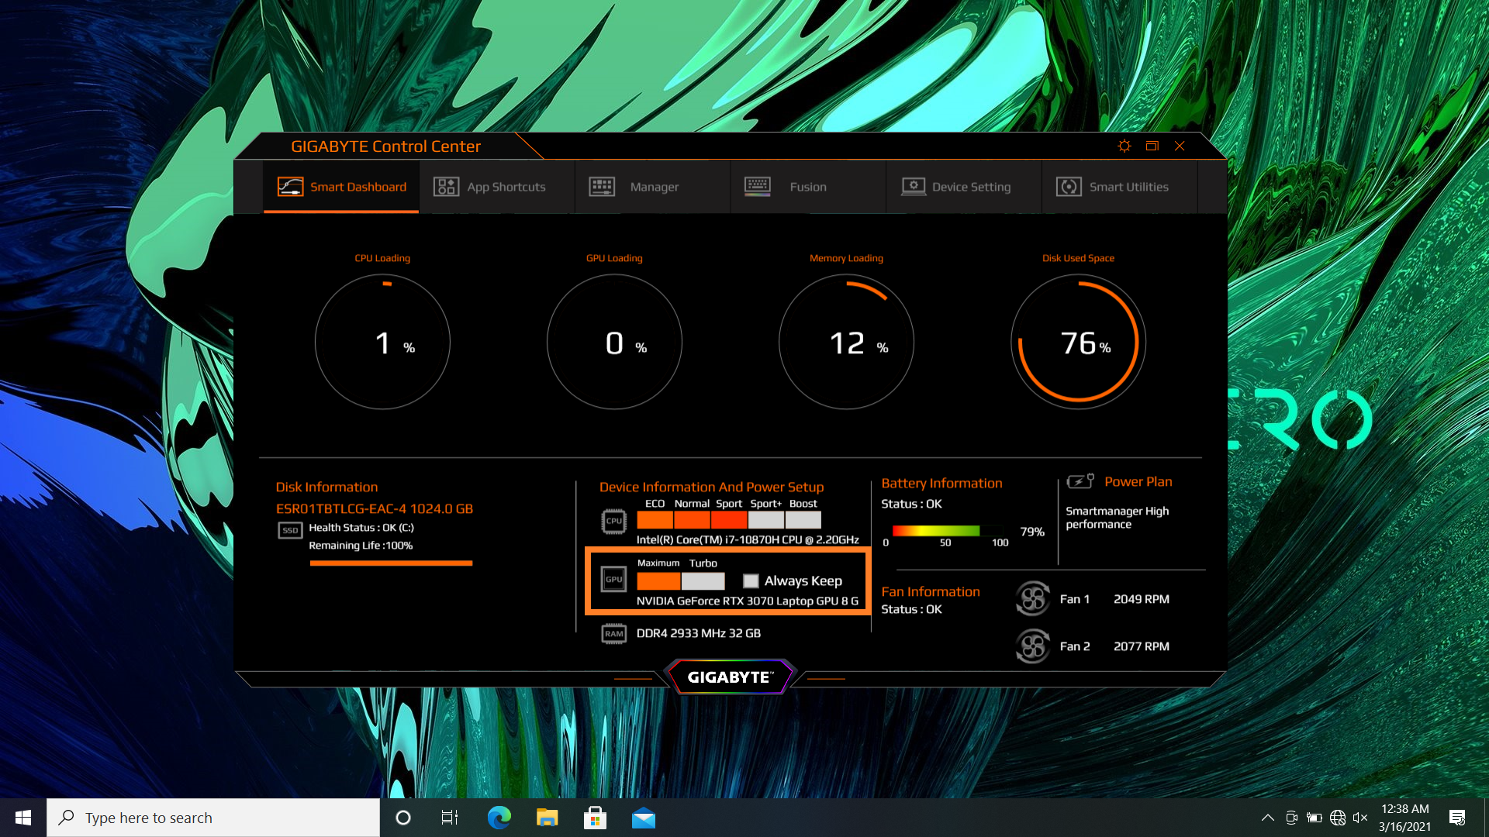Click the Meet Now tray icon

pyautogui.click(x=1291, y=818)
